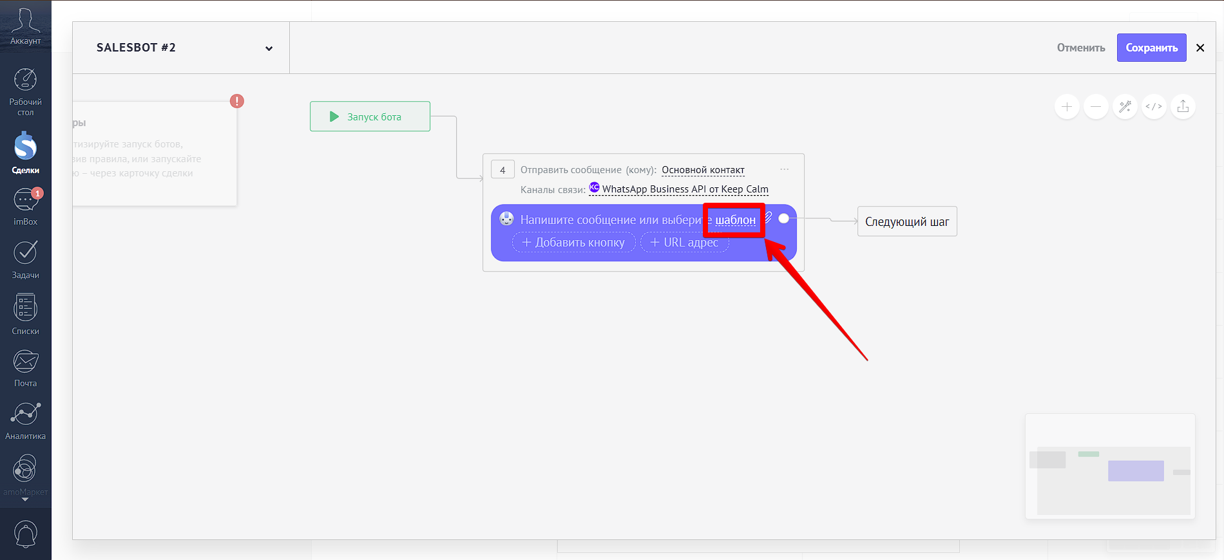Click the Сохранить button
1224x560 pixels.
(1151, 48)
